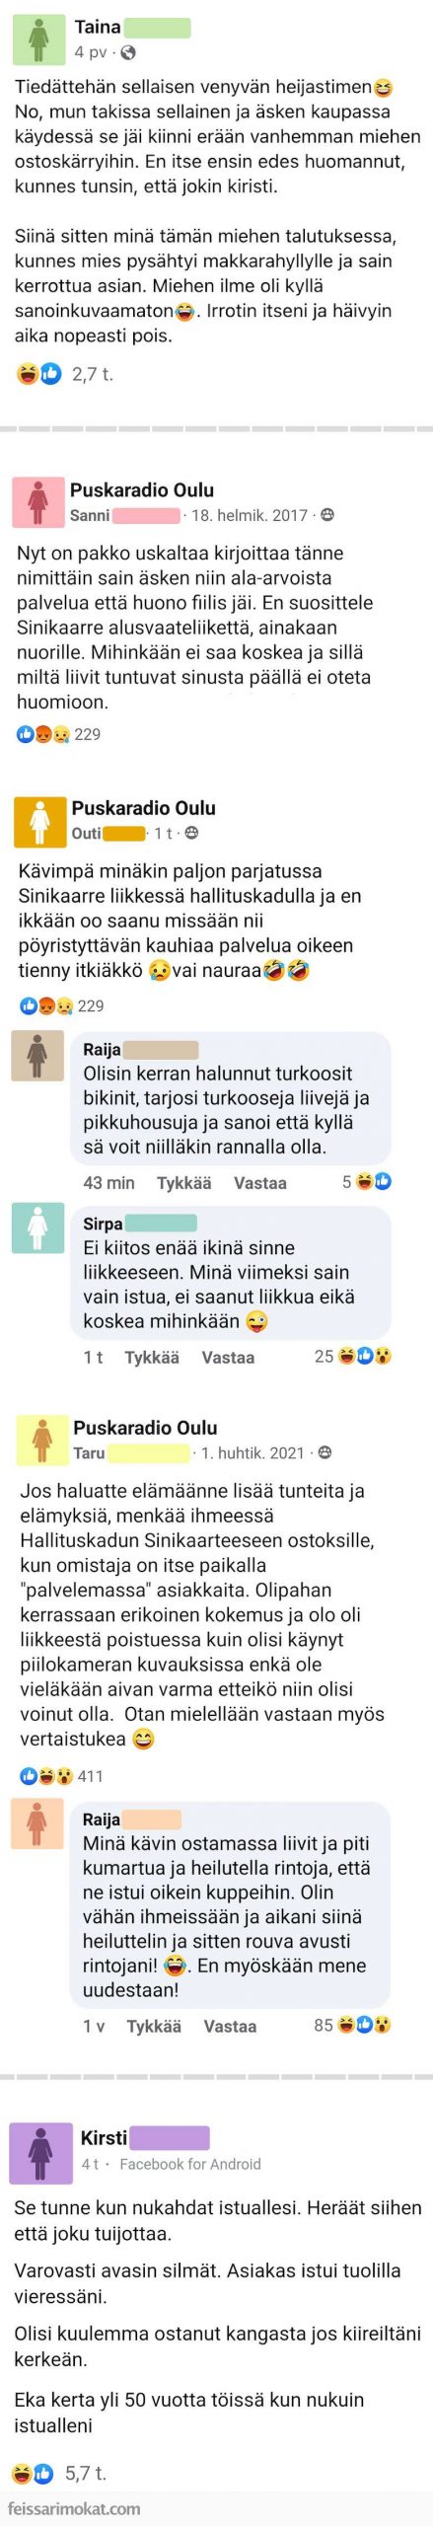Click Vastaa under Raija's 1 v comment
The image size is (433, 2526).
tap(230, 2026)
